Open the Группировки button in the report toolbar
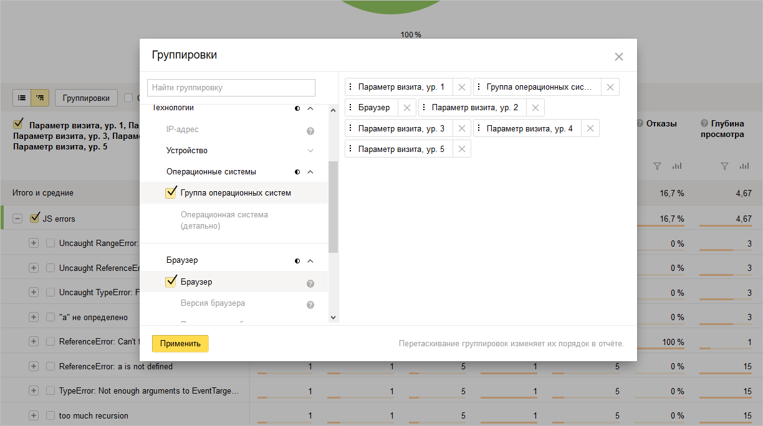 86,98
